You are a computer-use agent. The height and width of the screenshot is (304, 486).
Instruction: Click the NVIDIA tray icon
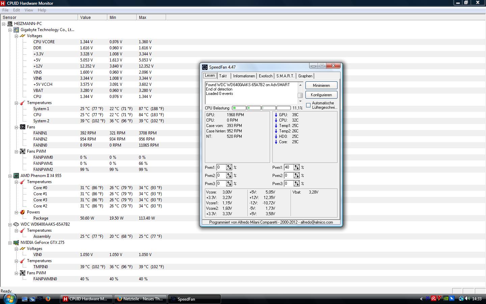tap(446, 299)
